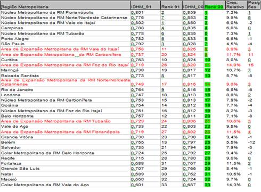The width and height of the screenshot is (261, 192).
Task: Click the São Paulo row label
Action: [x=13, y=44]
